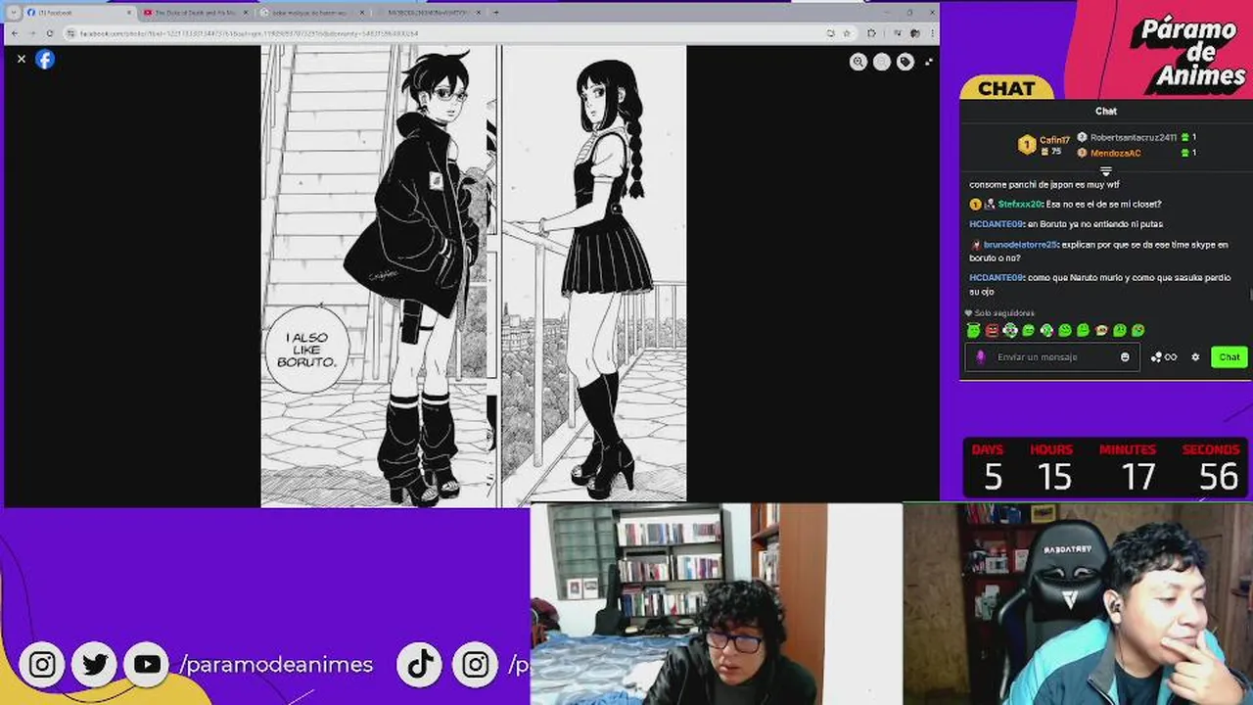
Task: Close the YouTube Duke of Death tab
Action: (x=244, y=13)
